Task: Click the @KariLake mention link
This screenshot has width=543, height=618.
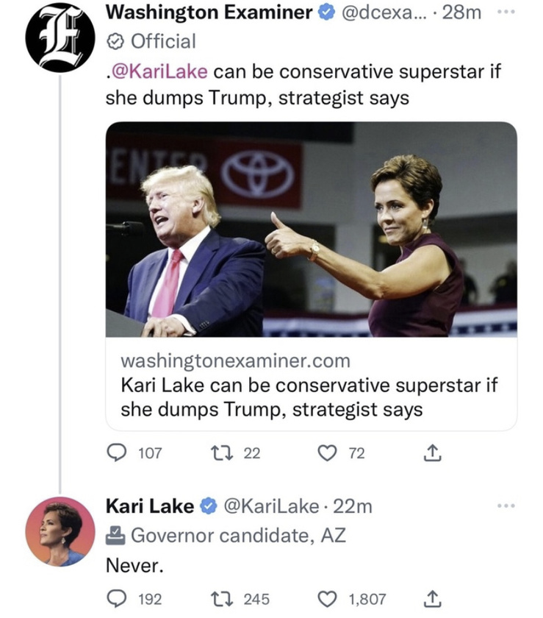Action: tap(159, 73)
